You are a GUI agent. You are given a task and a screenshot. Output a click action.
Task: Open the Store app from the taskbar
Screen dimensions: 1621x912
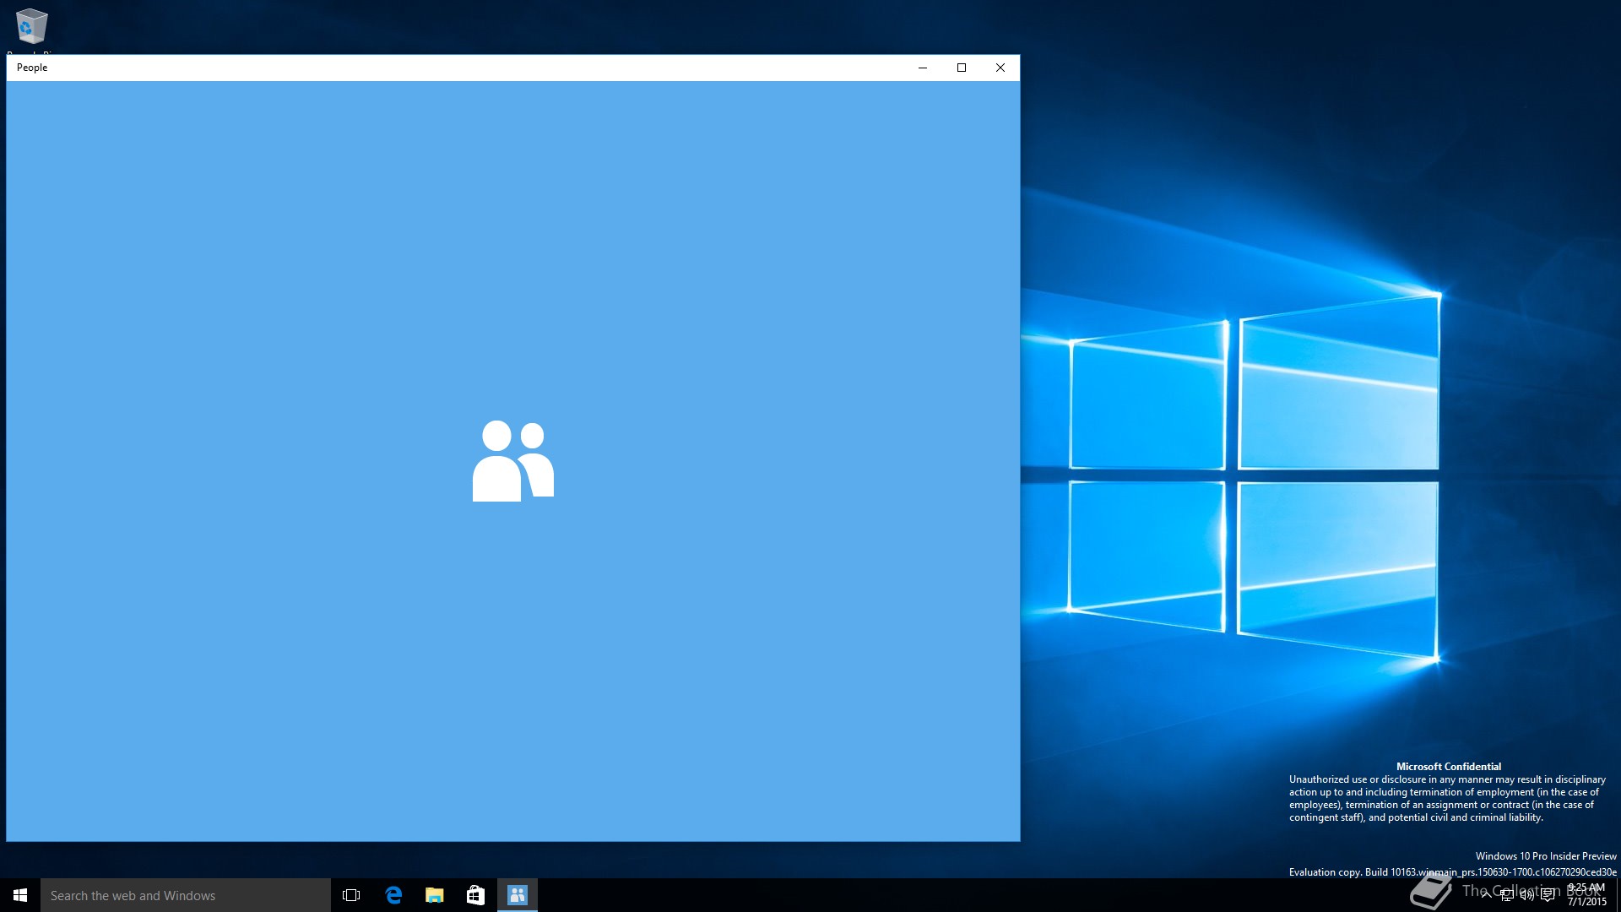(476, 895)
